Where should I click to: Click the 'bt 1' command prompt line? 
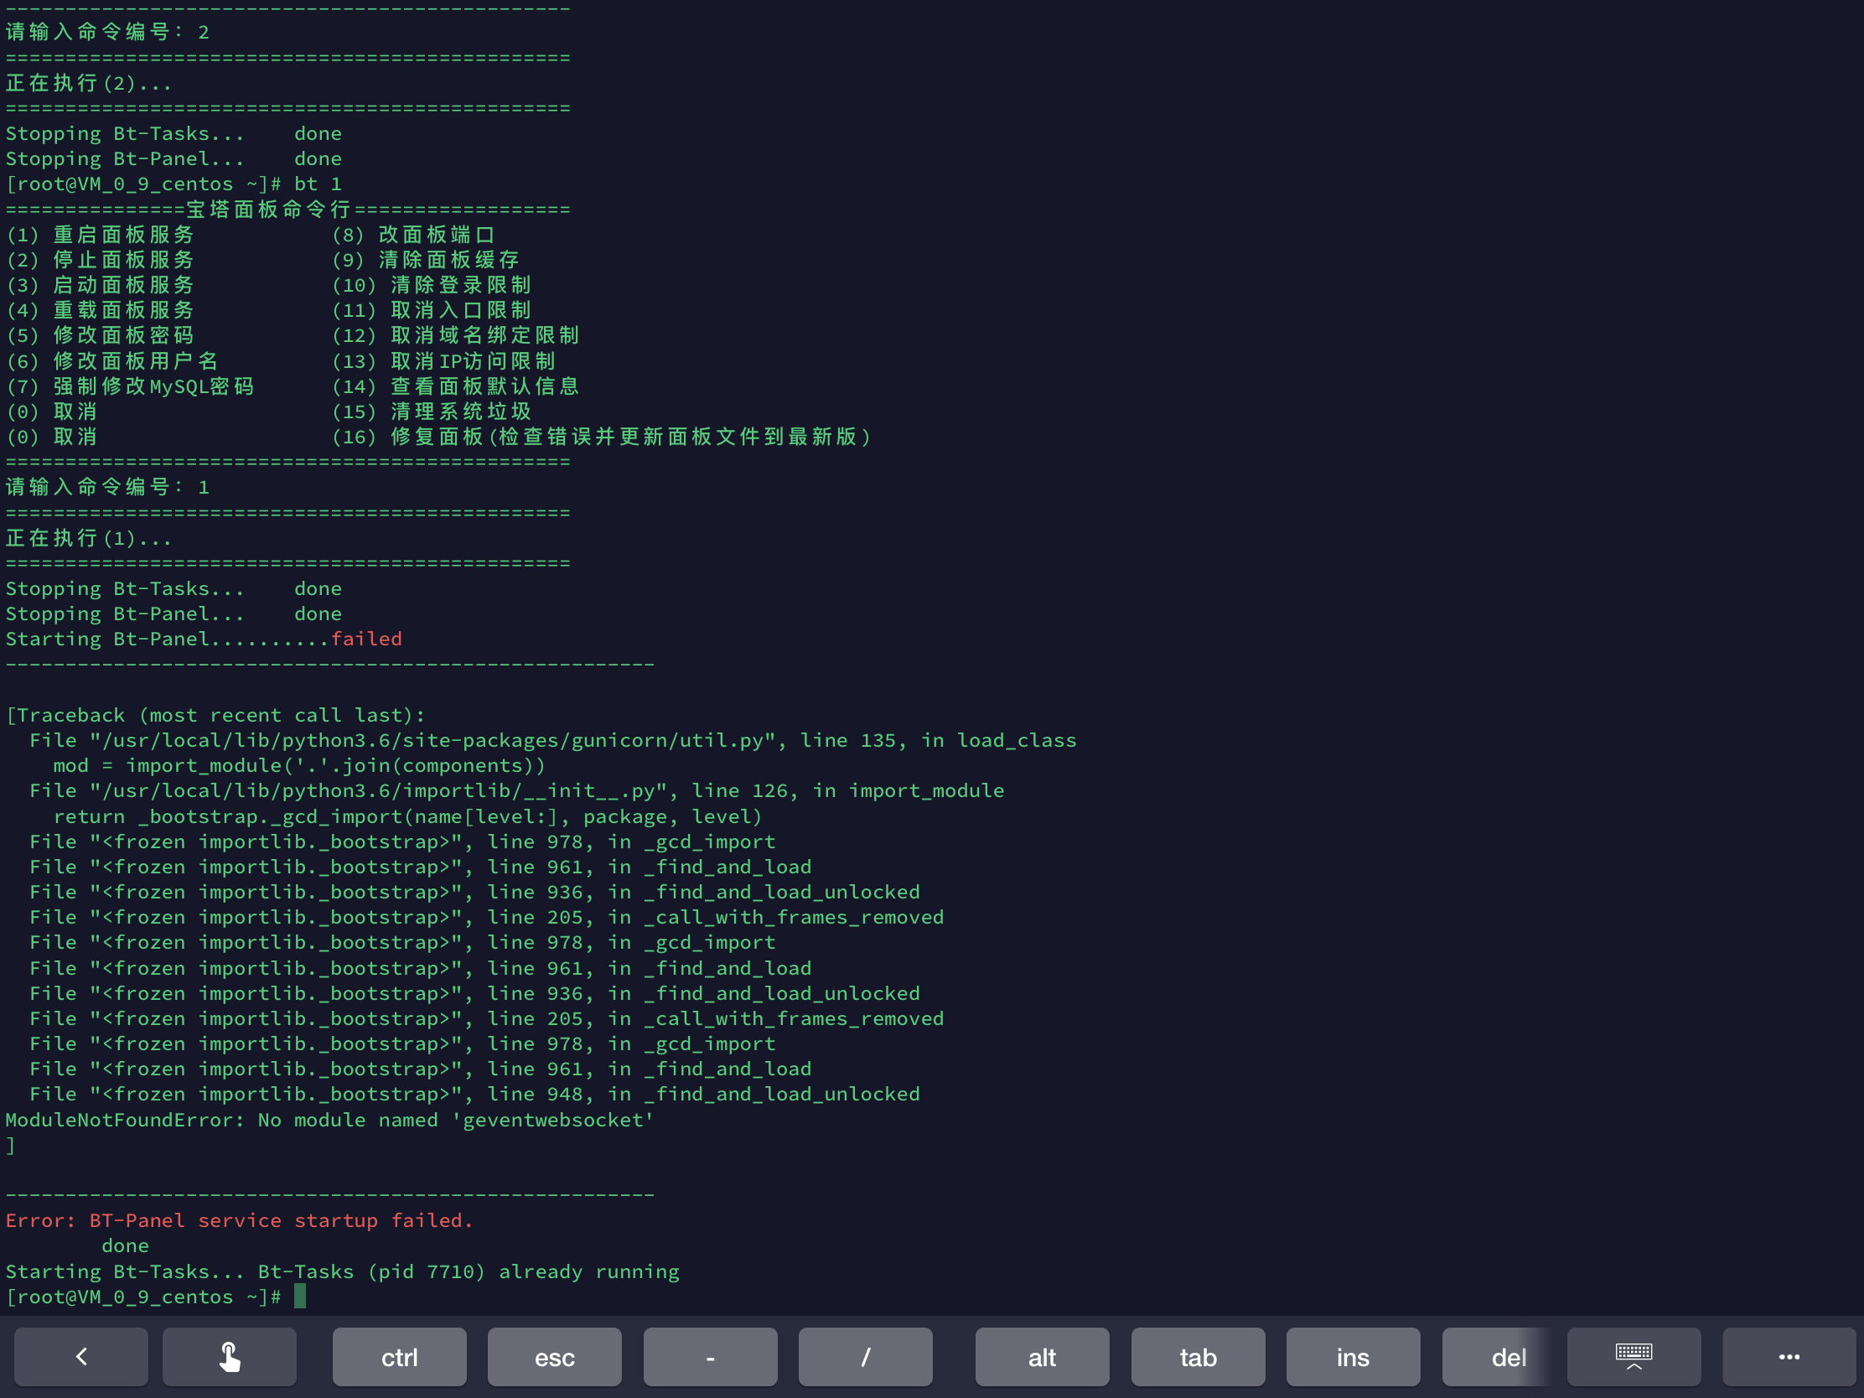(x=173, y=184)
